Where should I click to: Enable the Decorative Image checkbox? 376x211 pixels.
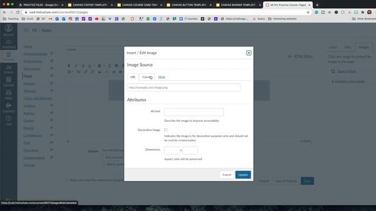tap(166, 130)
